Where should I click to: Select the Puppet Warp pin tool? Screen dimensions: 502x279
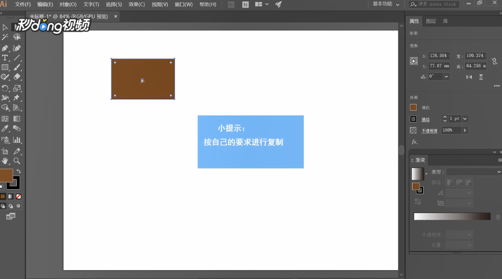(17, 98)
